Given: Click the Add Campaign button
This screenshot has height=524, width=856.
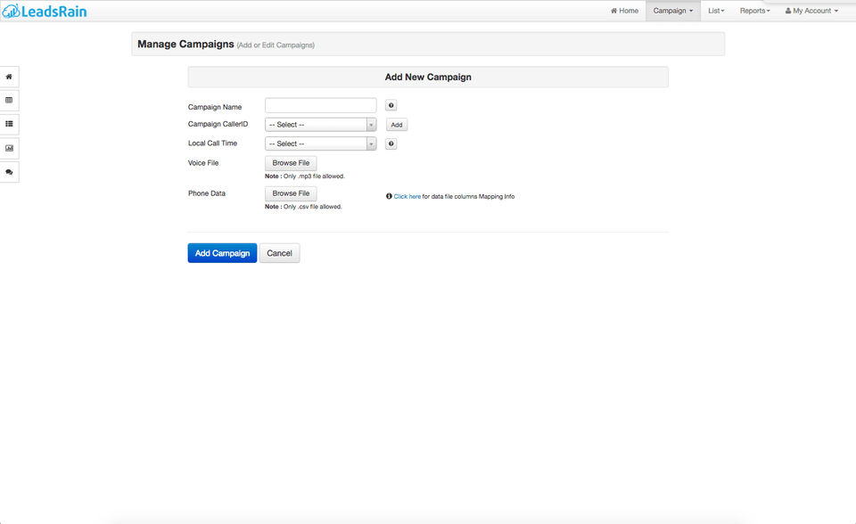Looking at the screenshot, I should pos(222,253).
